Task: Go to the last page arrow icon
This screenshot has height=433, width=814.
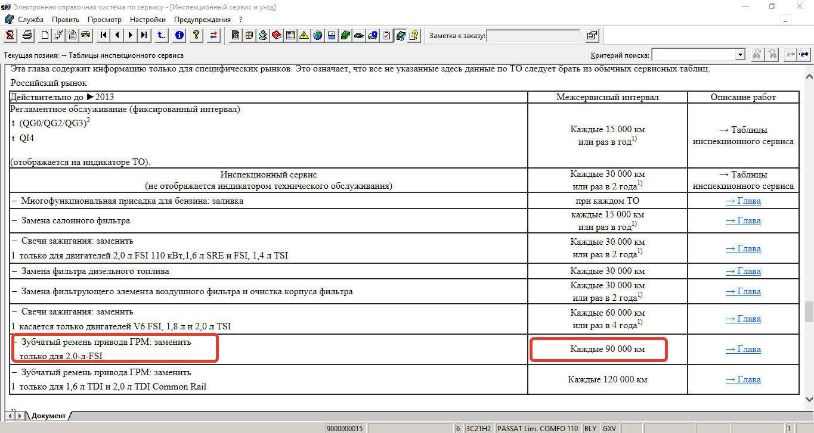Action: click(144, 35)
